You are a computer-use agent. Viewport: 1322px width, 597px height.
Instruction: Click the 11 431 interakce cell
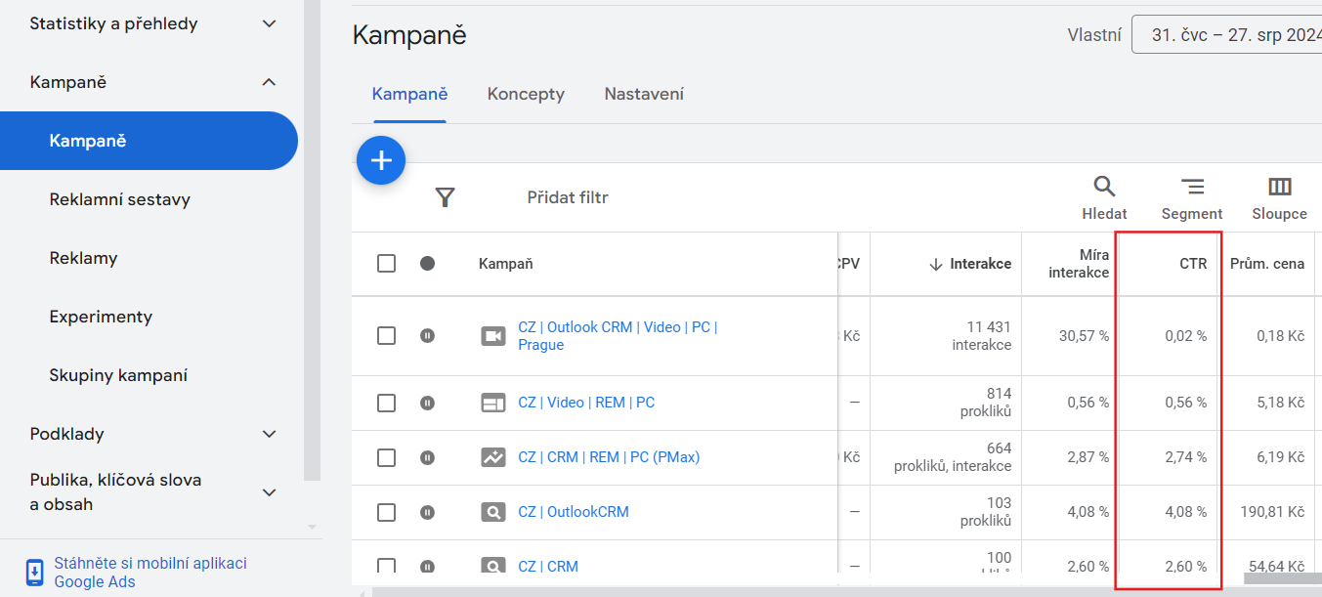[x=982, y=336]
